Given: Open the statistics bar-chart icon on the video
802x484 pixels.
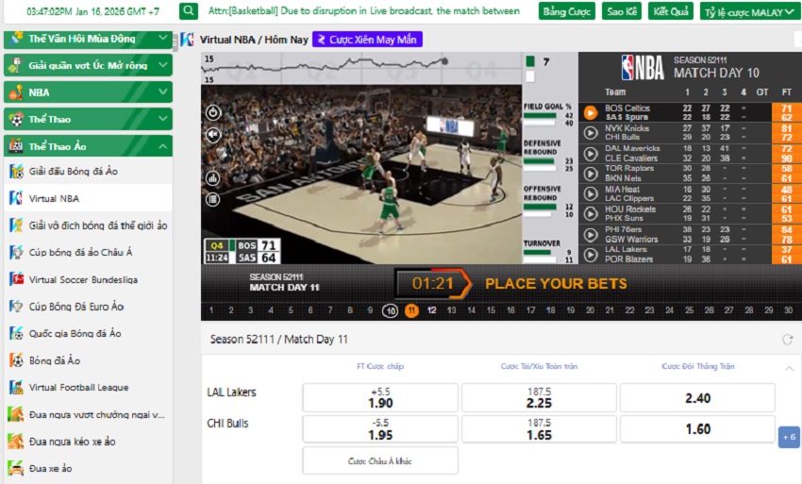Looking at the screenshot, I should 213,178.
